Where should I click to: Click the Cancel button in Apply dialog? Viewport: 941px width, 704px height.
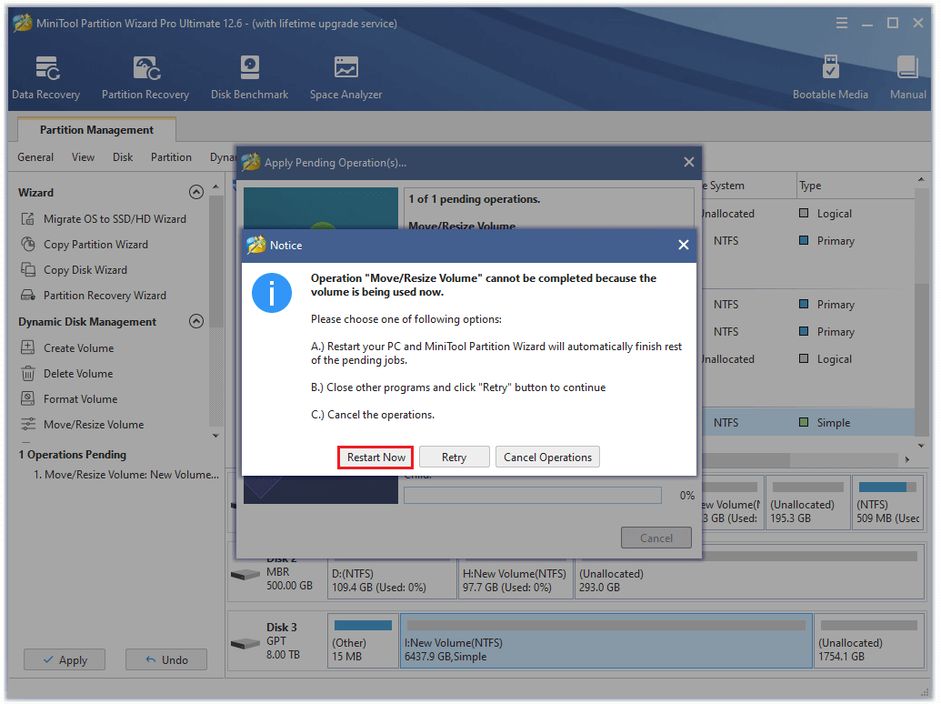pos(656,538)
